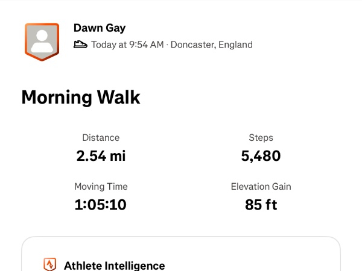Click the 'ft' unit beside elevation

pyautogui.click(x=271, y=205)
